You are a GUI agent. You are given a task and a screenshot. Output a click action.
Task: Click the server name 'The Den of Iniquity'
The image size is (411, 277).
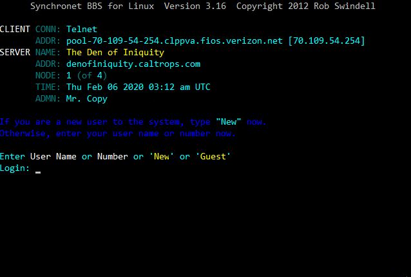point(115,52)
